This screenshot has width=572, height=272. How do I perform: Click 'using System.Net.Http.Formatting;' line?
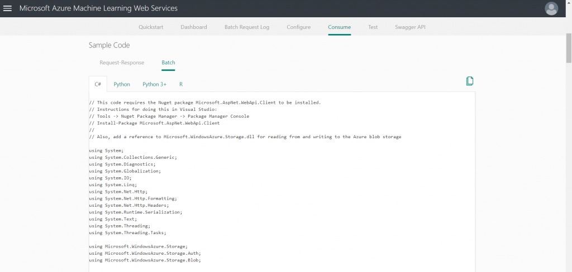[133, 198]
